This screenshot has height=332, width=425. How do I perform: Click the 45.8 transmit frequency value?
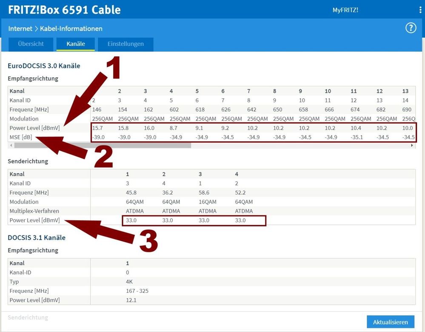point(131,192)
